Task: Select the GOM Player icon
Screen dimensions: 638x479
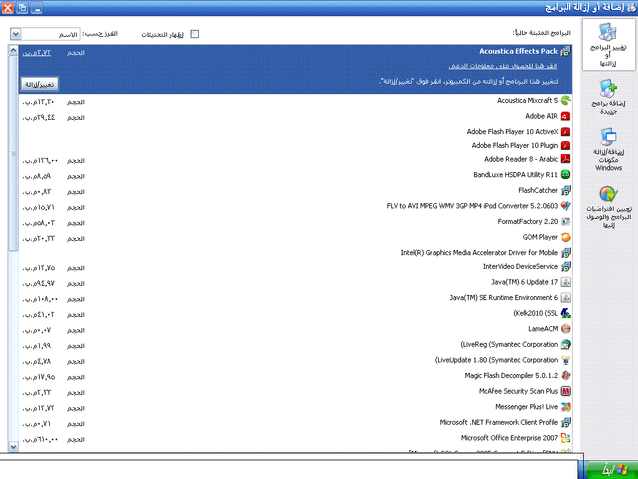Action: (566, 237)
